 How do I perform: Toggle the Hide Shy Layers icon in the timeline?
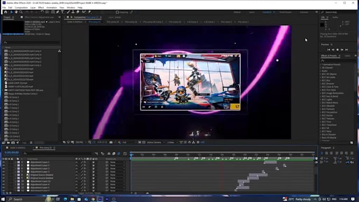[x=109, y=153]
